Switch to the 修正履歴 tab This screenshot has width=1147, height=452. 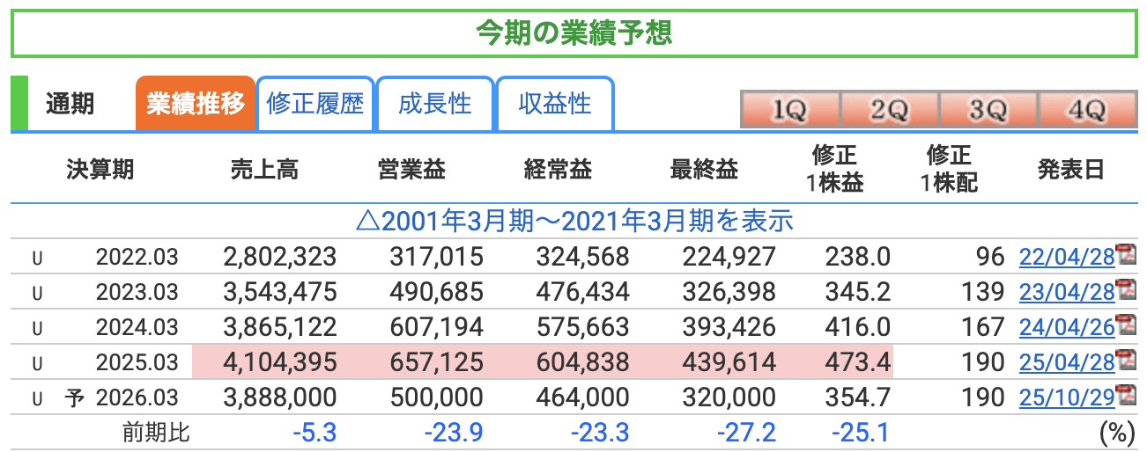tap(315, 104)
